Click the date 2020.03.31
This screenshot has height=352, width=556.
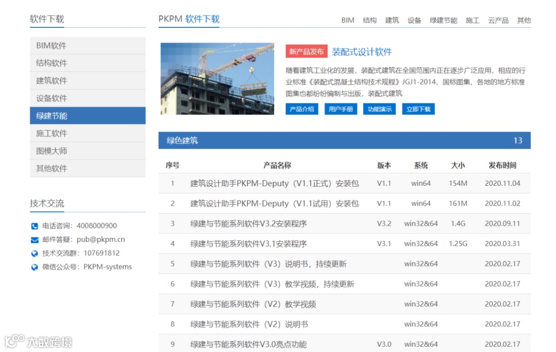point(502,244)
